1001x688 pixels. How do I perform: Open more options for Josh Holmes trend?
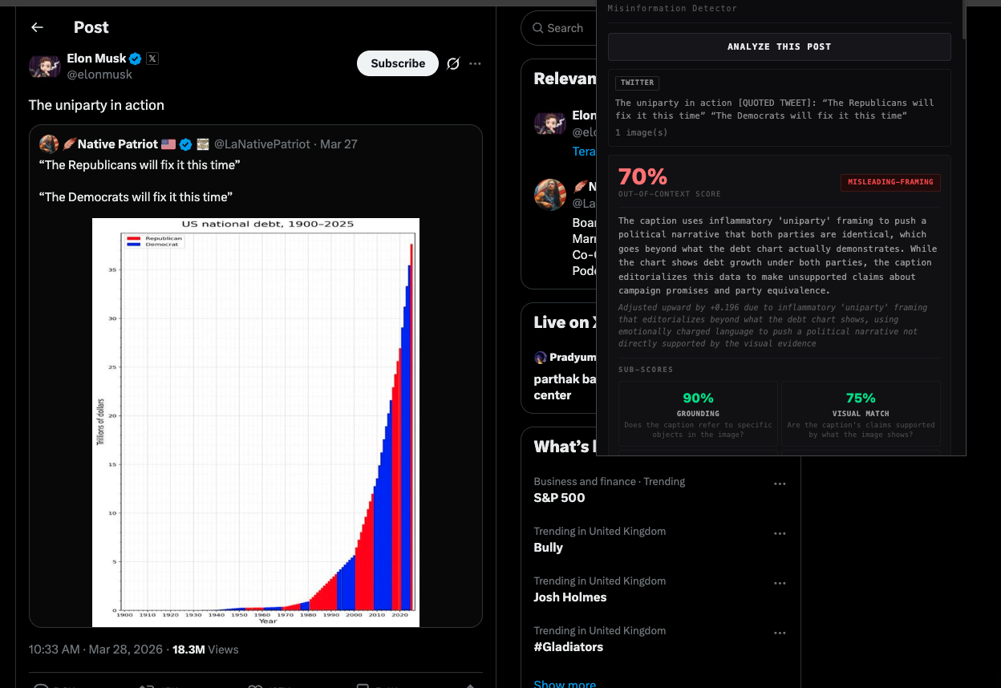(780, 584)
